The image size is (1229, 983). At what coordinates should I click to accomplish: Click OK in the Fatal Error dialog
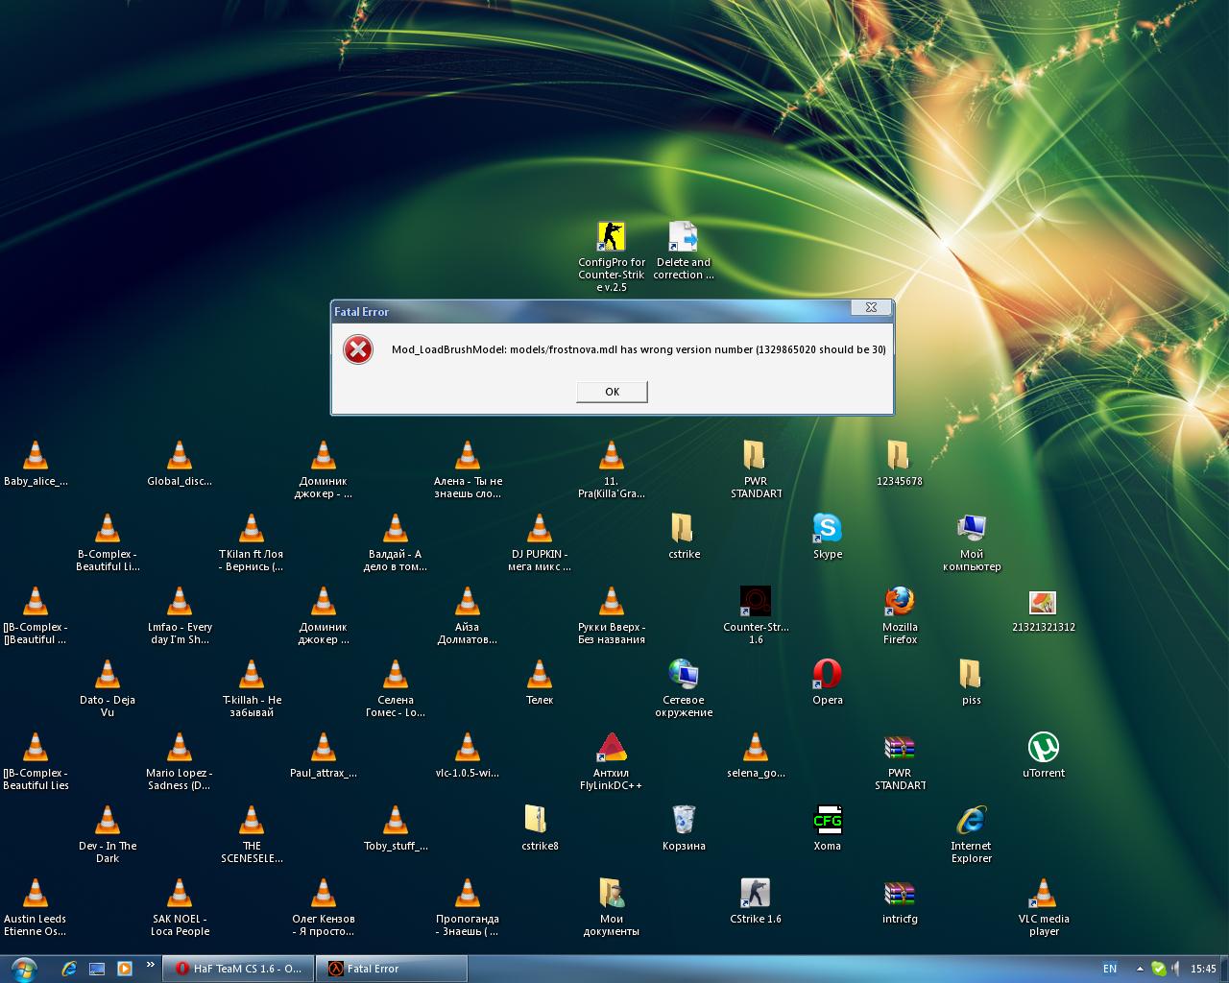coord(612,392)
